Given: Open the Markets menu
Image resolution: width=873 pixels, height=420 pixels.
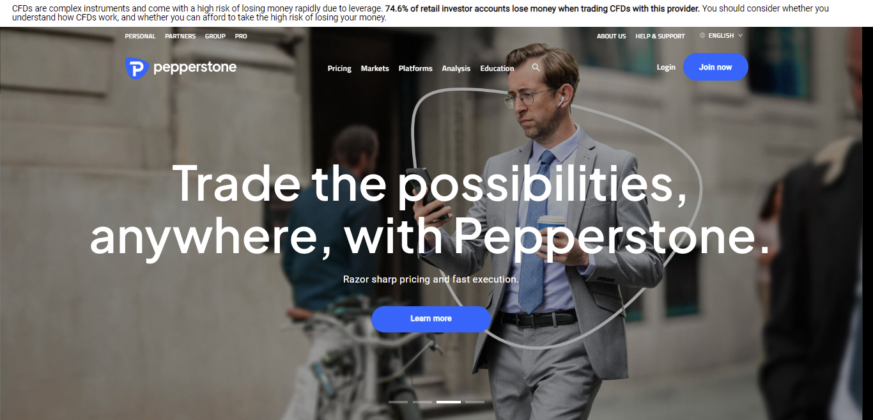Looking at the screenshot, I should [375, 68].
